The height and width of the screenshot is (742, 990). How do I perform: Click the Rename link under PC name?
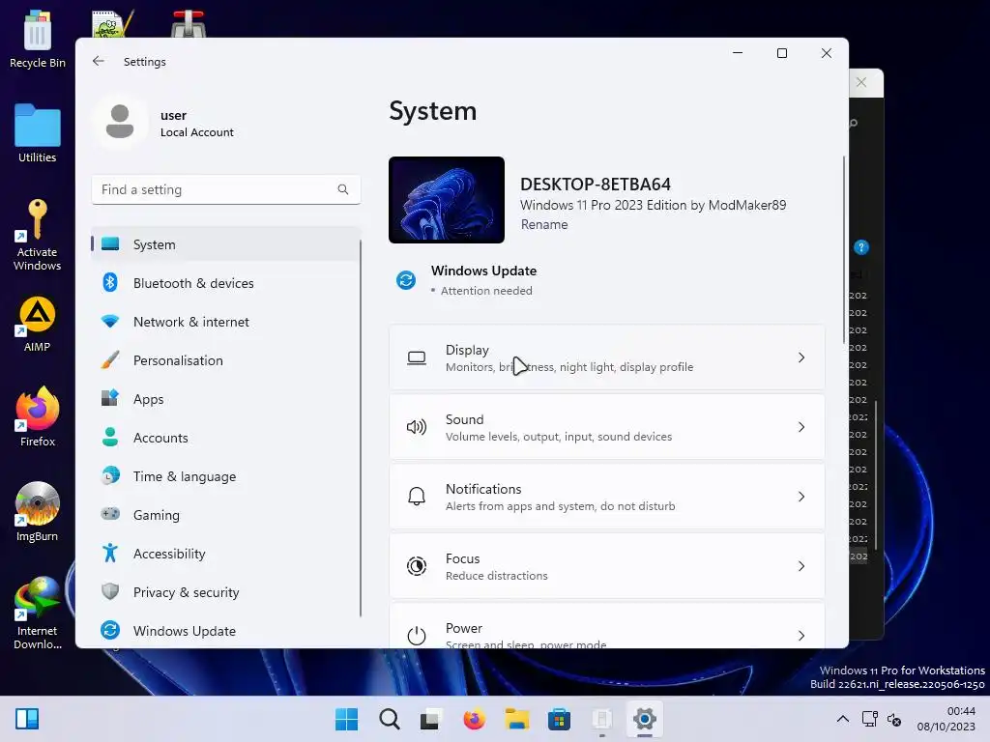(543, 224)
